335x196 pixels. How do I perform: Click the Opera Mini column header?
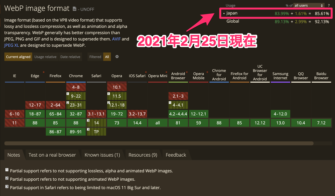(x=158, y=76)
